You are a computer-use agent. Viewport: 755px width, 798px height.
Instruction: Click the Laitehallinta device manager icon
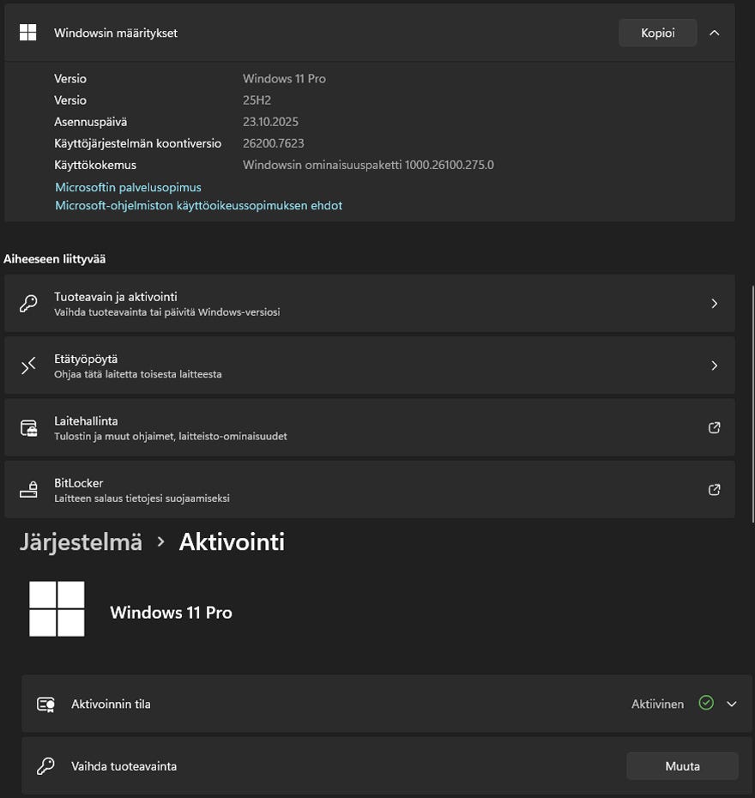pyautogui.click(x=28, y=427)
